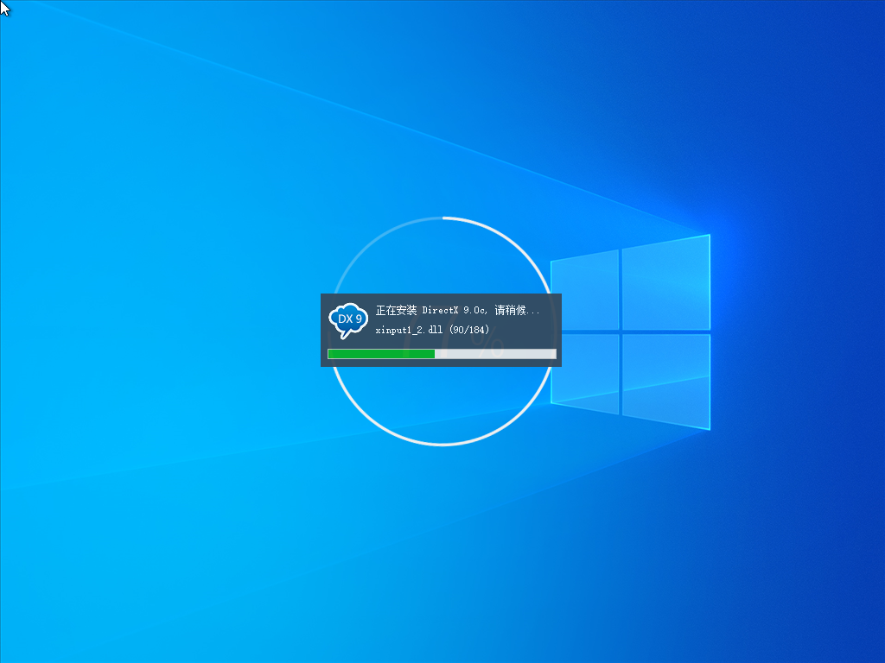Click the DX 9 cloud logo icon
The height and width of the screenshot is (663, 885).
pos(347,319)
